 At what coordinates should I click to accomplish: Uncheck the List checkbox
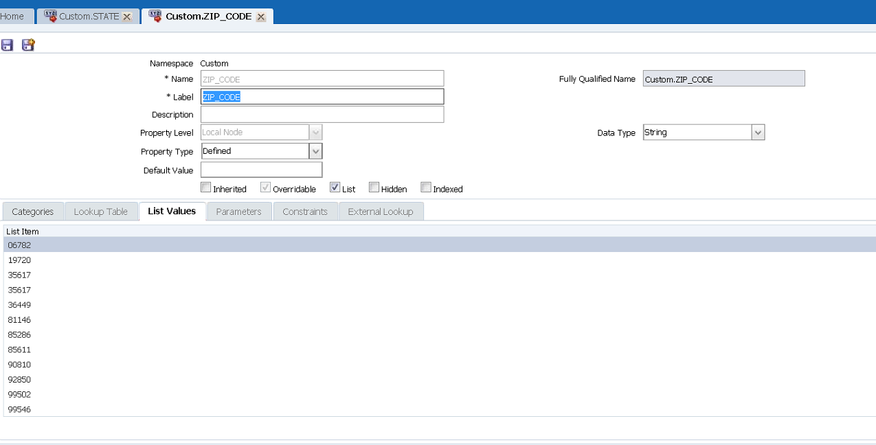tap(335, 187)
